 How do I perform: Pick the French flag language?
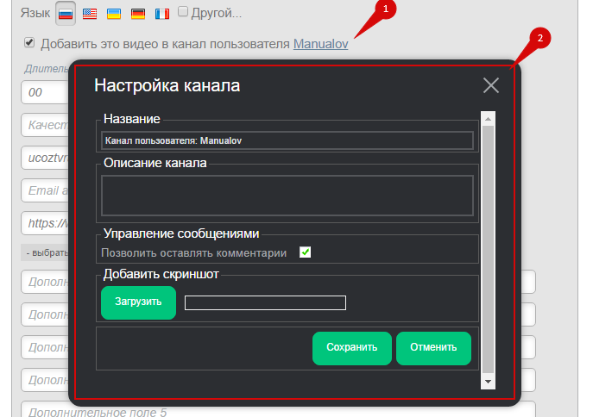[161, 14]
